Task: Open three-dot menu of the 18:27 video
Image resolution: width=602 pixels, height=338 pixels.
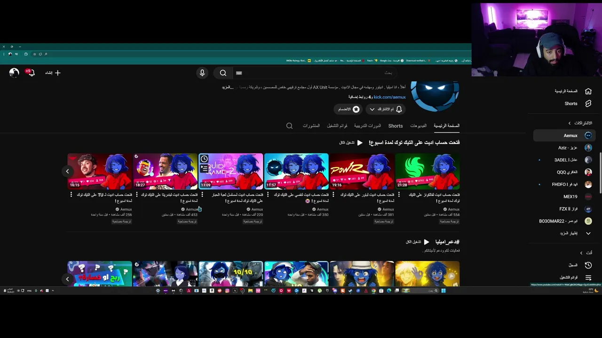Action: click(x=137, y=194)
